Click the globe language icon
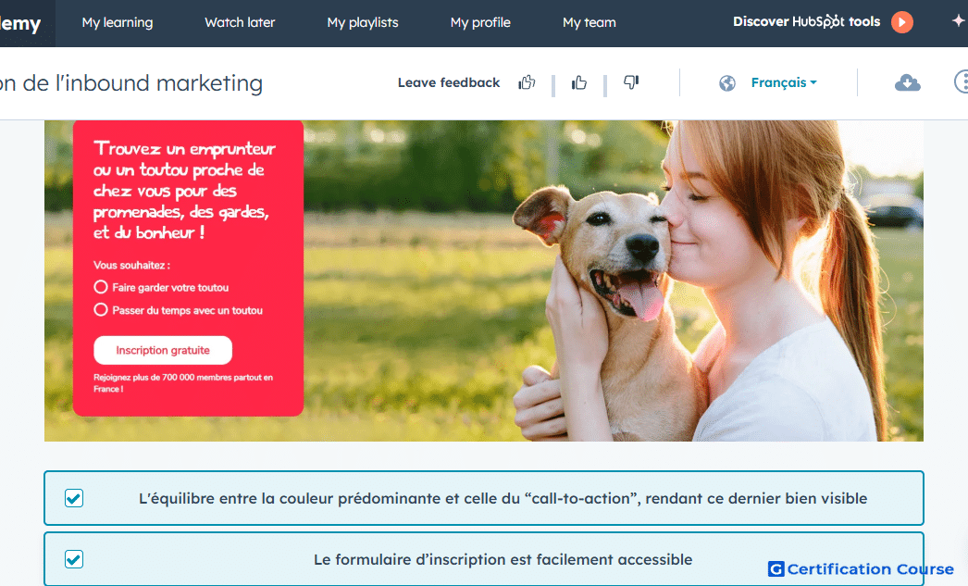 click(727, 82)
